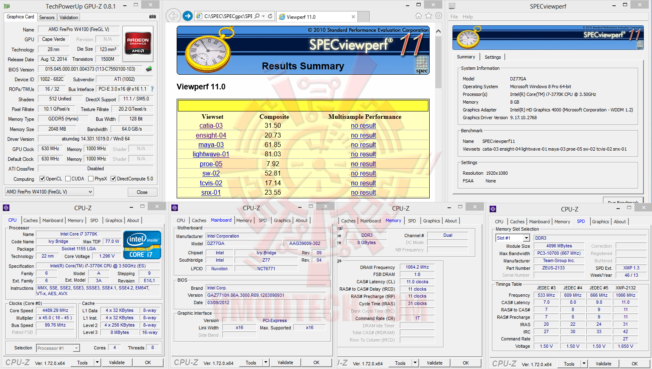Click Validate in CPU-Z CPU window

(x=117, y=362)
